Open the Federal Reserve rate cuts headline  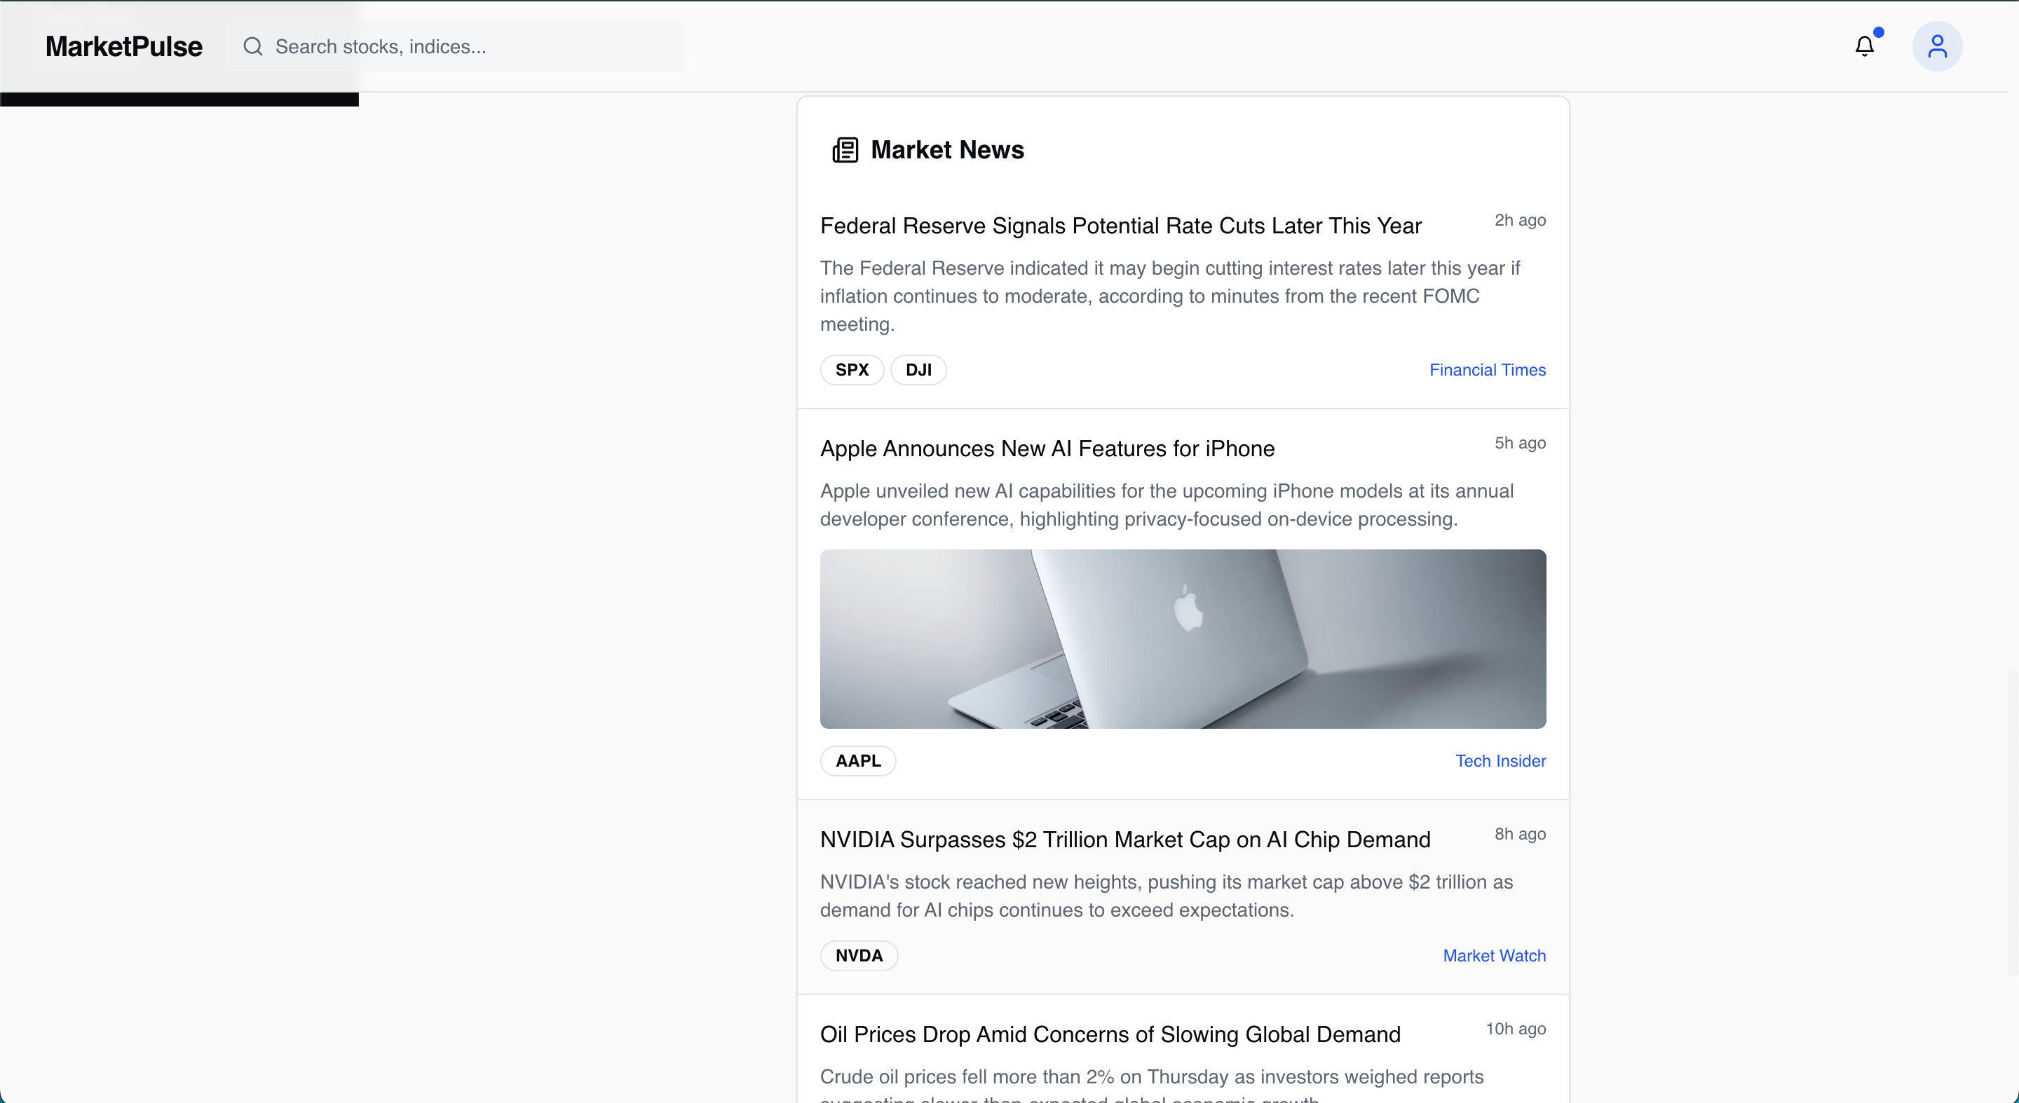pyautogui.click(x=1120, y=226)
